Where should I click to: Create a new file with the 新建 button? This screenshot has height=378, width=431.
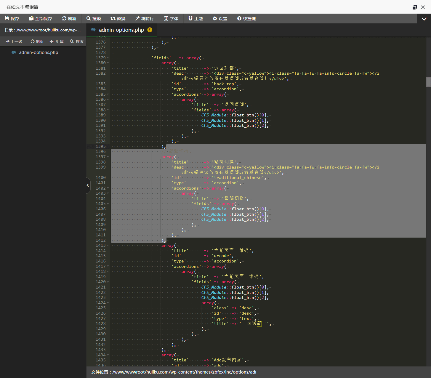coord(57,41)
